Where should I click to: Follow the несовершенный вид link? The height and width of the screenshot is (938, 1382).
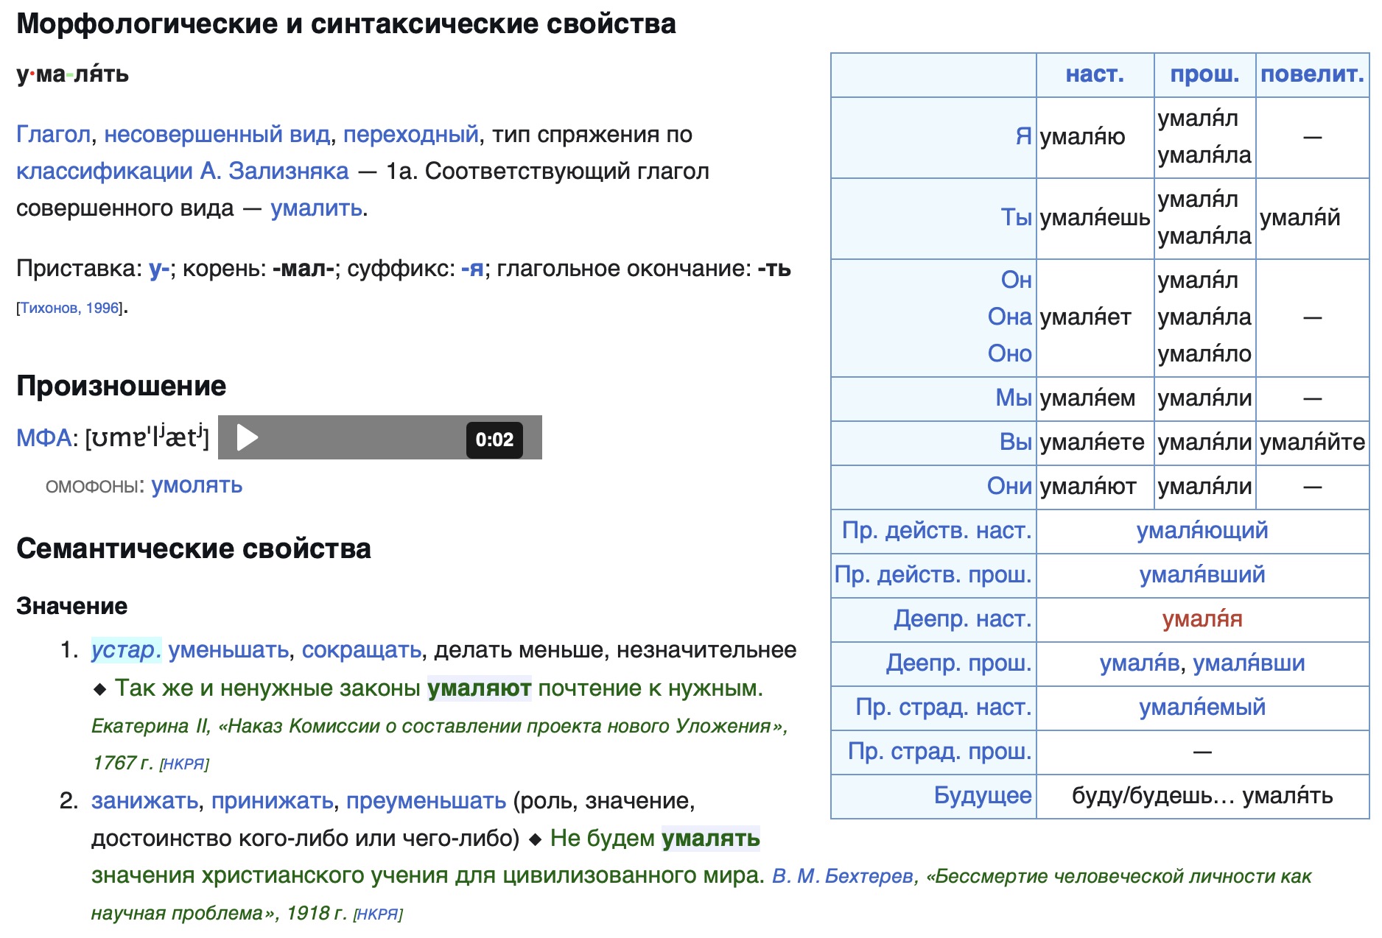pyautogui.click(x=217, y=135)
